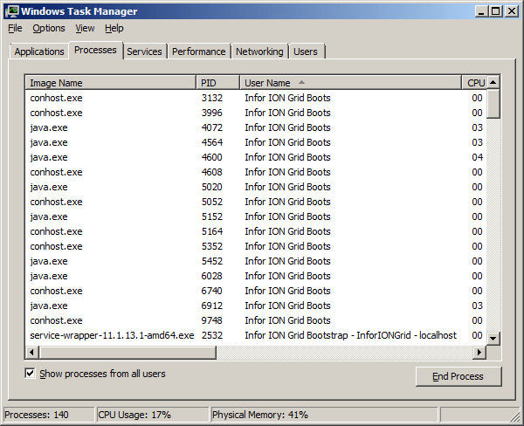Open the File menu

(x=15, y=28)
